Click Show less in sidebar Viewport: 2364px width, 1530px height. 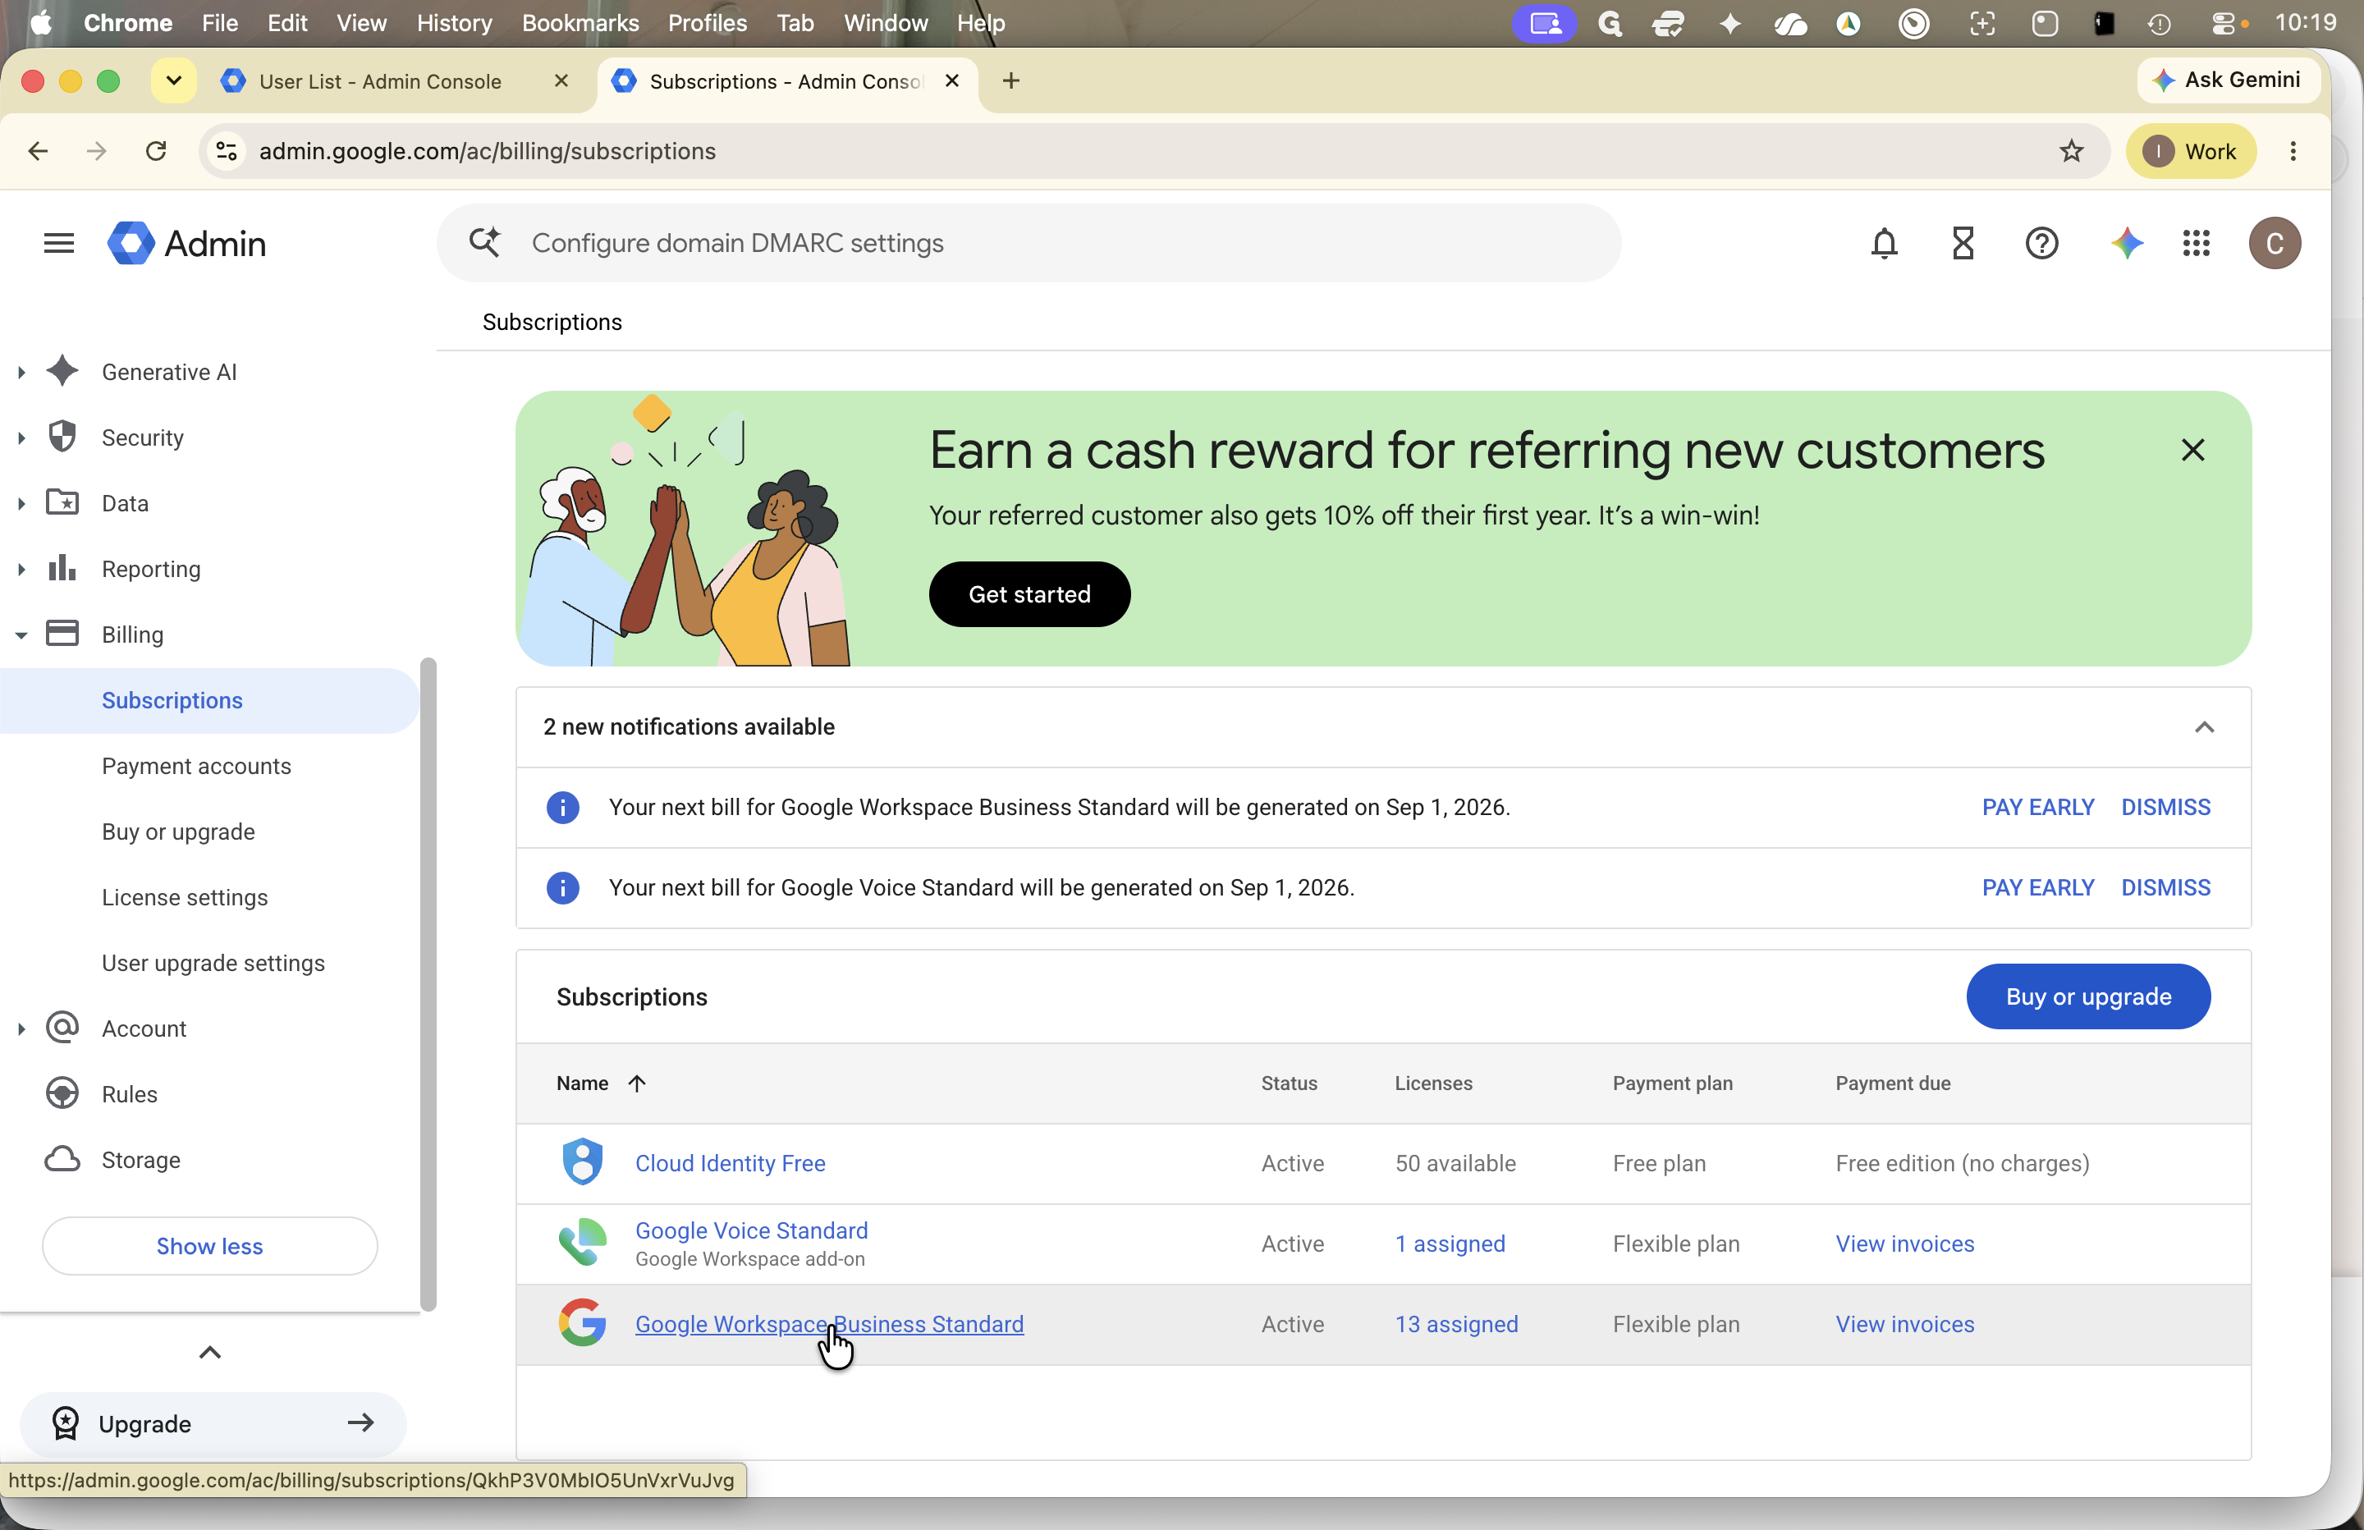(x=209, y=1246)
